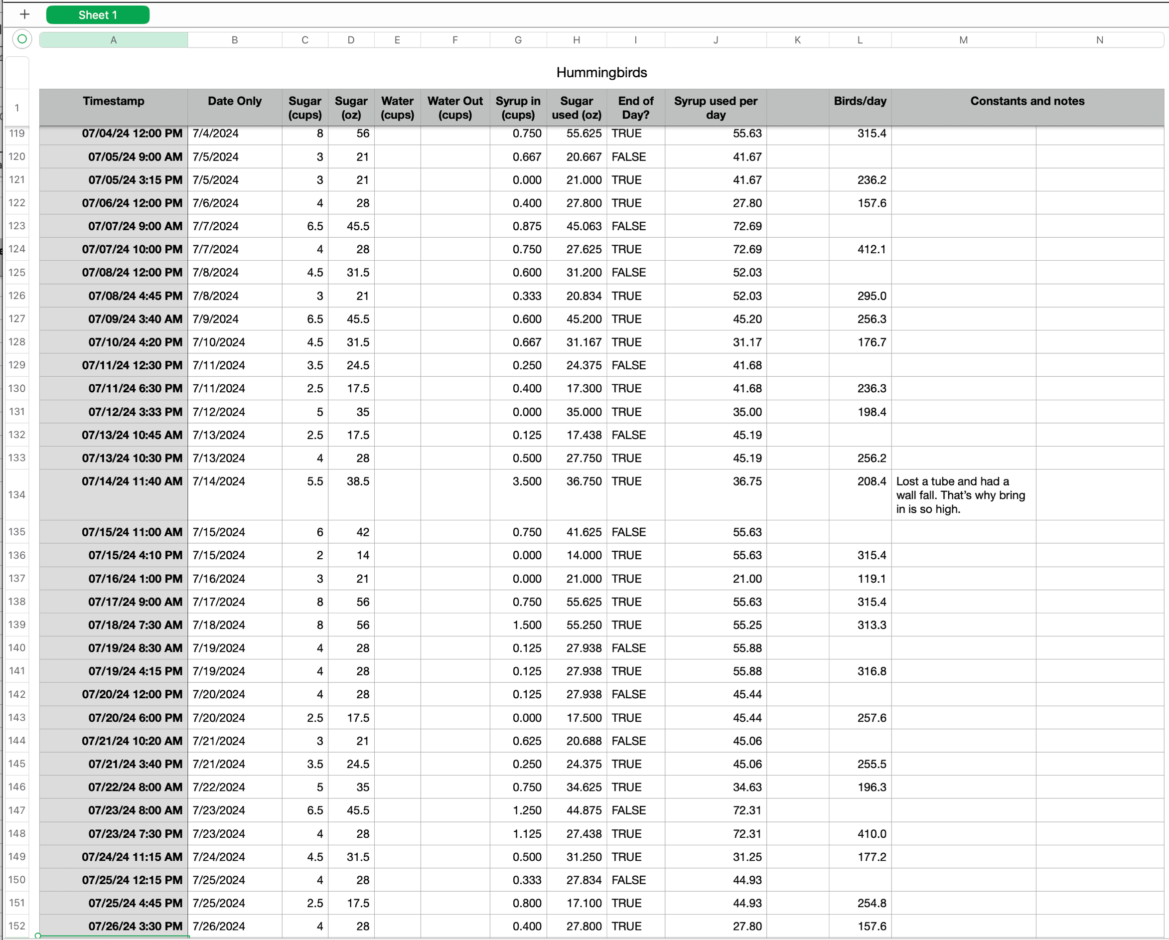Select row 119 header
Viewport: 1169px width, 940px height.
coord(17,134)
